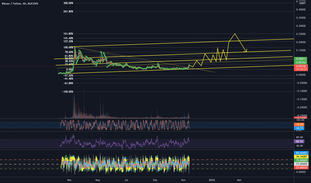This screenshot has width=311, height=183.
Task: Click the red 57.06535 indicator value tag
Action: (x=301, y=168)
